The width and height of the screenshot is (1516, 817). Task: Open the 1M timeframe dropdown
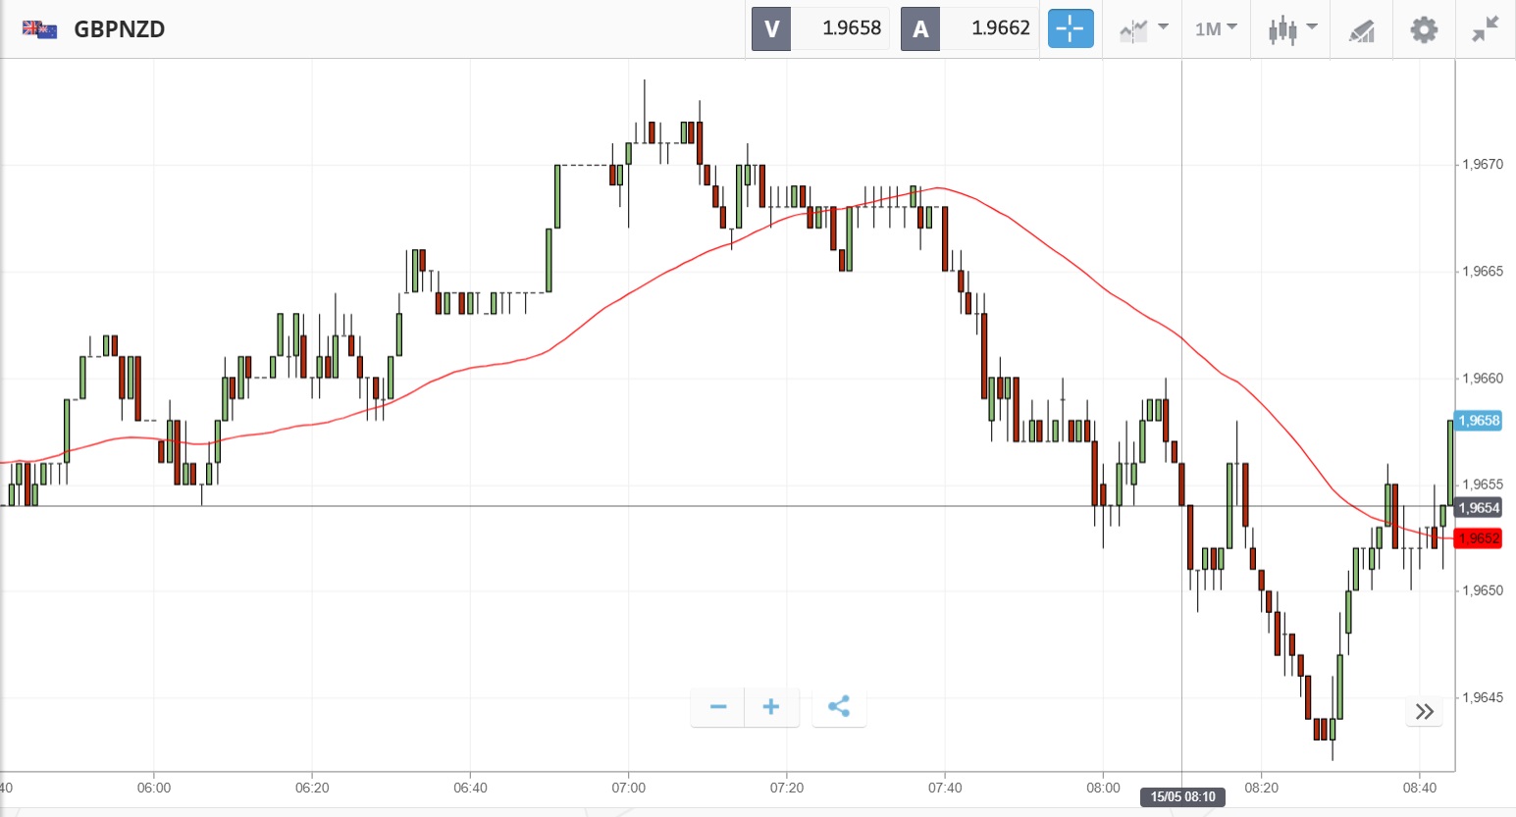click(1216, 29)
